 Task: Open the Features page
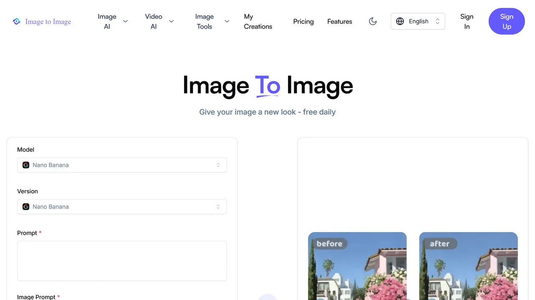click(340, 21)
